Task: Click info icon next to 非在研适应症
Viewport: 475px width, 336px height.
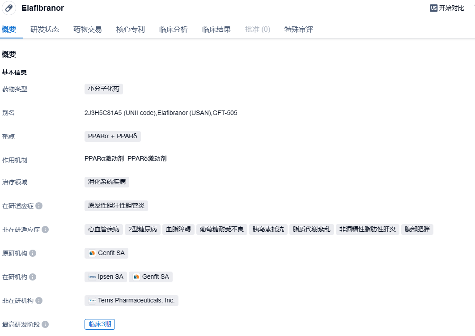Action: click(45, 230)
